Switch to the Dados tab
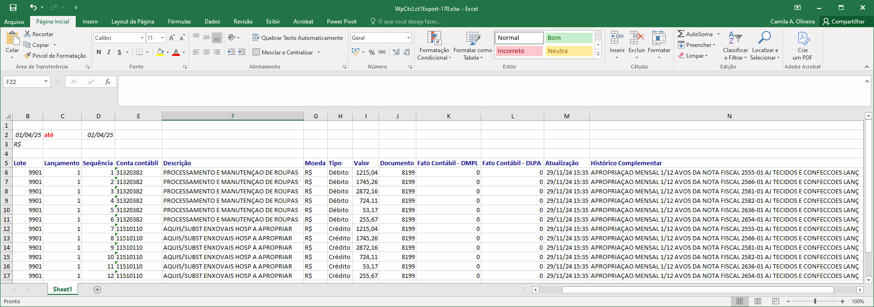 (212, 22)
